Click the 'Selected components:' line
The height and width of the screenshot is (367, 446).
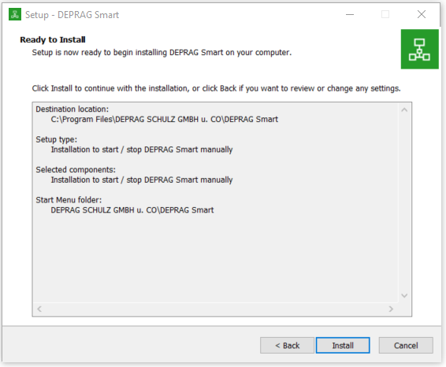76,169
